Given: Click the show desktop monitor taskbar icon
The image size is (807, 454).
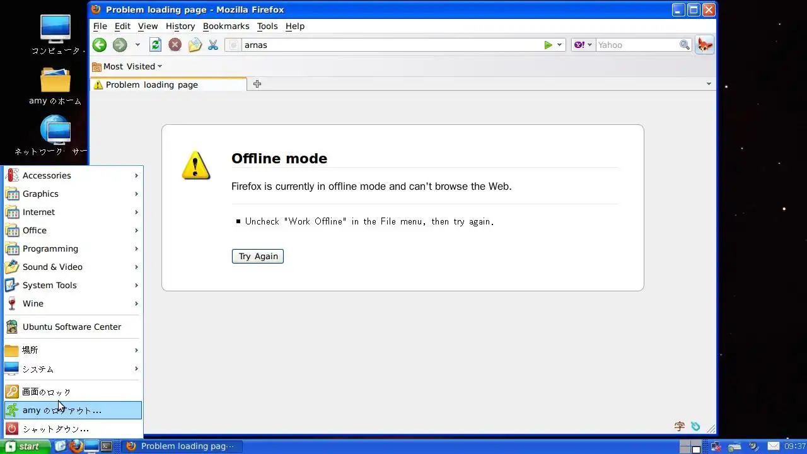Looking at the screenshot, I should tap(91, 446).
